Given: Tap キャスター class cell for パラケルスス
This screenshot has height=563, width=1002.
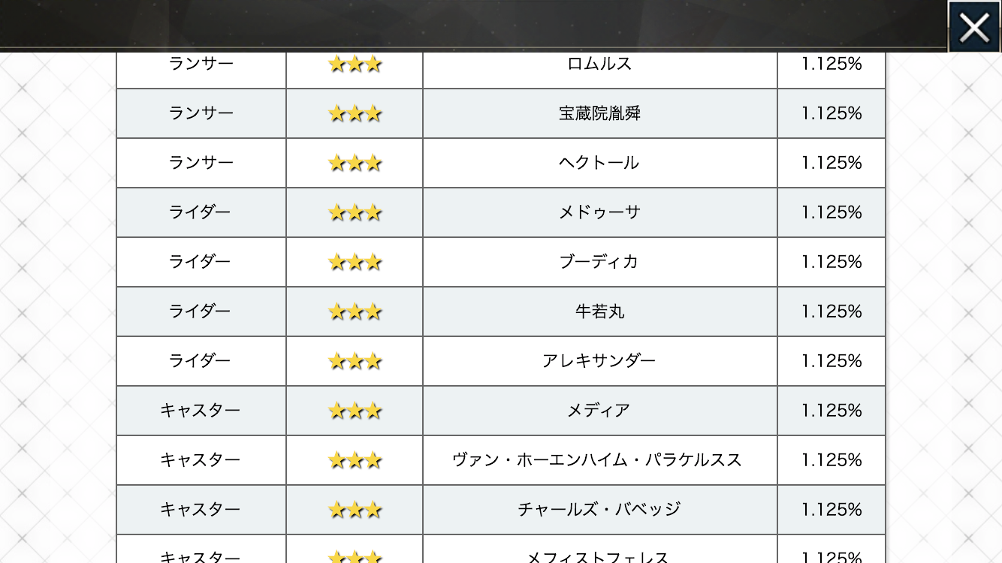Looking at the screenshot, I should point(200,460).
